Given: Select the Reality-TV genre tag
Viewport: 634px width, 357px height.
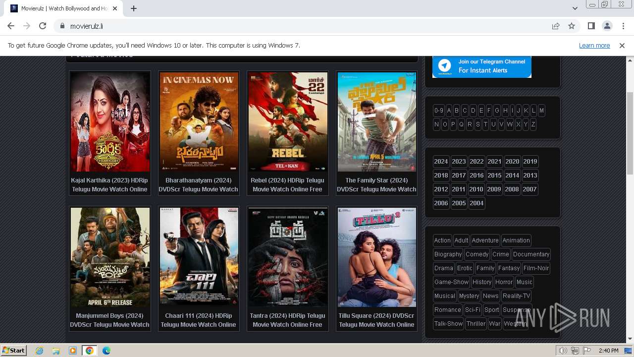Looking at the screenshot, I should coord(516,296).
